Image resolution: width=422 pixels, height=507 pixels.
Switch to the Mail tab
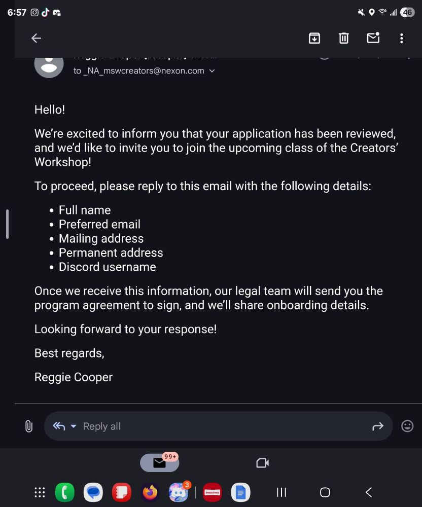[x=159, y=463]
